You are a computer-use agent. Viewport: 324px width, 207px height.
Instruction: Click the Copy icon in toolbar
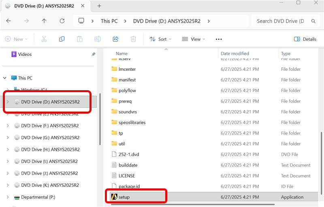(x=62, y=39)
